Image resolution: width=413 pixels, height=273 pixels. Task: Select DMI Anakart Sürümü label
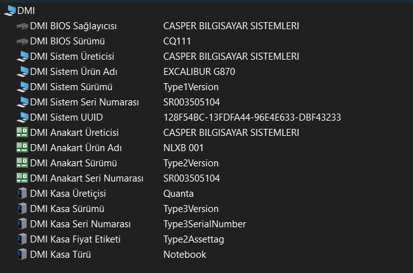click(x=73, y=163)
